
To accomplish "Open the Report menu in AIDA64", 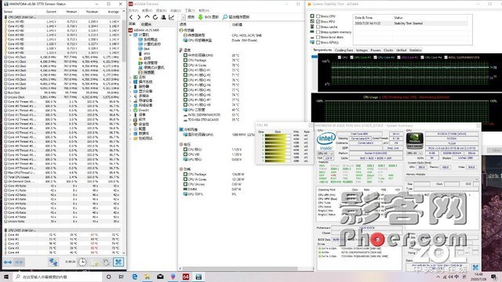I will point(161,10).
